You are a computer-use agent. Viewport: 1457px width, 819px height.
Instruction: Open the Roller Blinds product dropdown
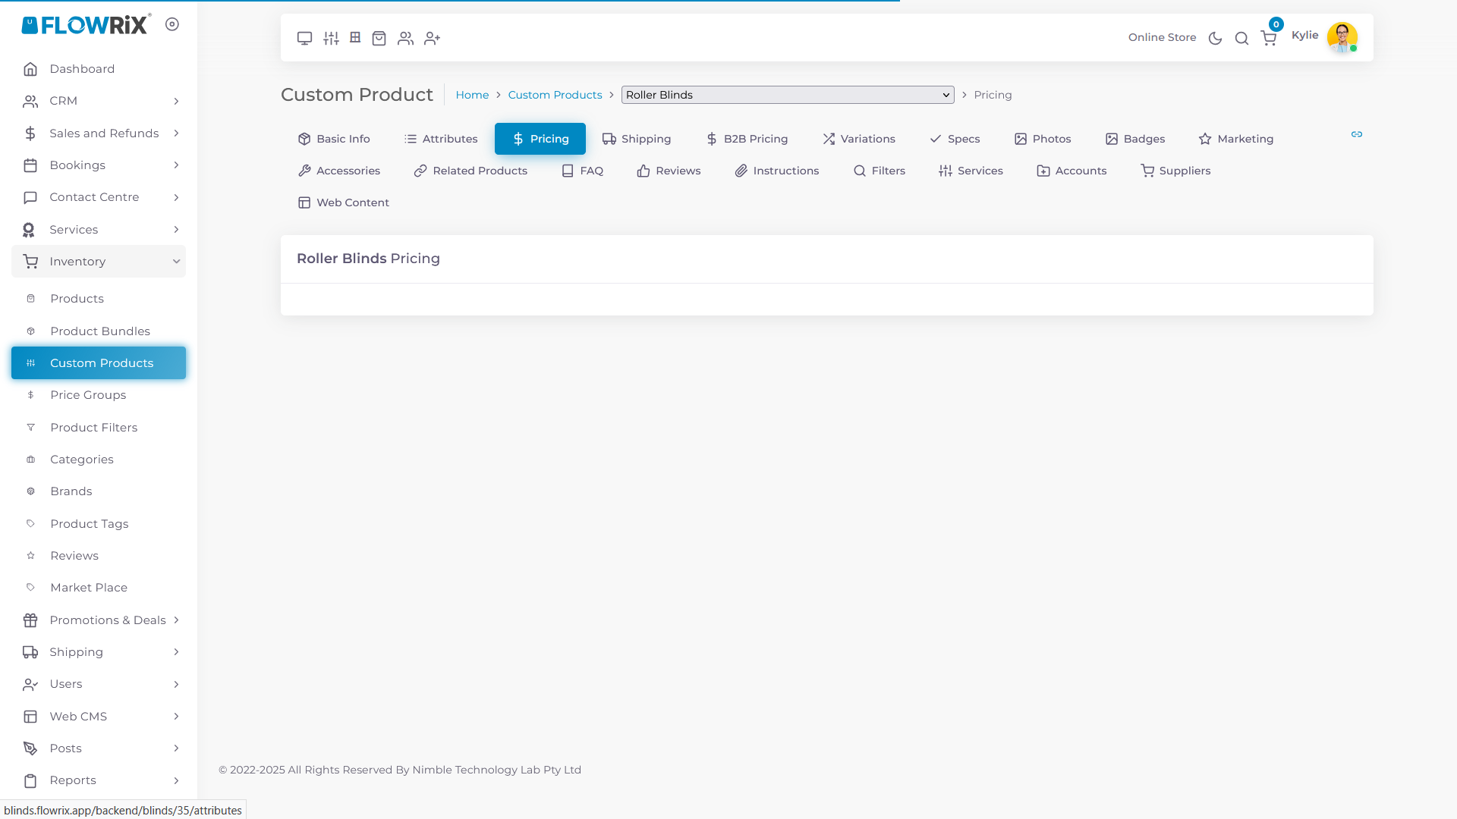click(x=788, y=95)
